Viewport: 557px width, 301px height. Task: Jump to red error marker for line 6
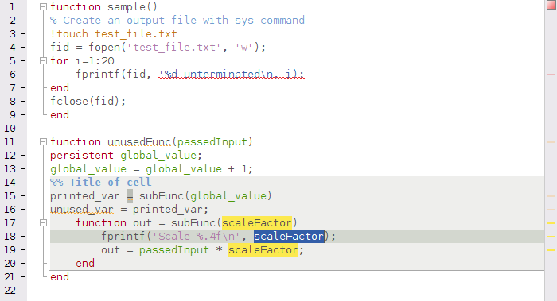pos(551,75)
